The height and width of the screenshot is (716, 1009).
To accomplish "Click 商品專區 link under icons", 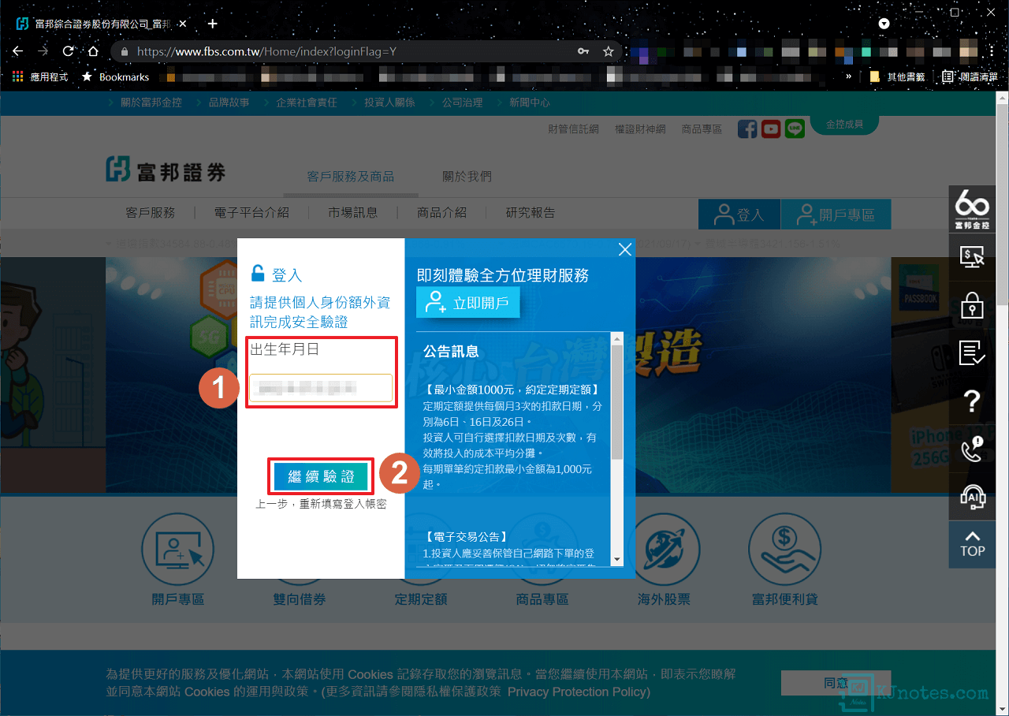I will (x=542, y=599).
